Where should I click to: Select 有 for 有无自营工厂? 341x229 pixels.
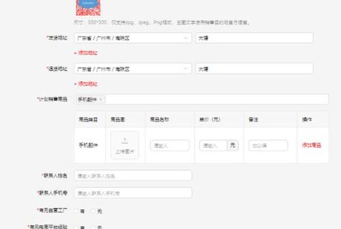click(x=76, y=211)
